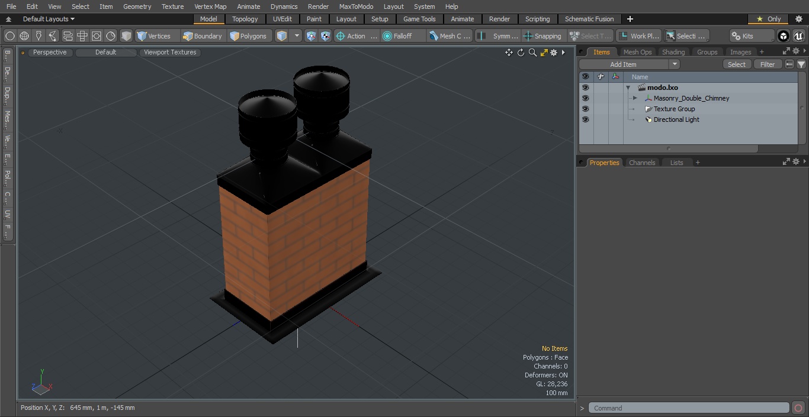The image size is (809, 417).
Task: Click the fourth selection-style tool icon
Action: [x=53, y=36]
